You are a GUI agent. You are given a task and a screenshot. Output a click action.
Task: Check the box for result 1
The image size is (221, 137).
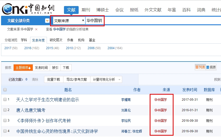5,100
